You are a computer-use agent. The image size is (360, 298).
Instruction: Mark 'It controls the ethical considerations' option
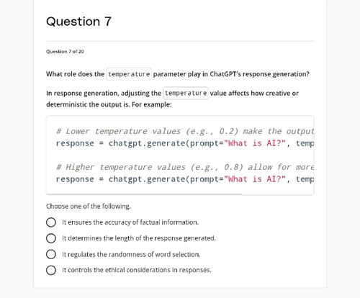(x=51, y=270)
